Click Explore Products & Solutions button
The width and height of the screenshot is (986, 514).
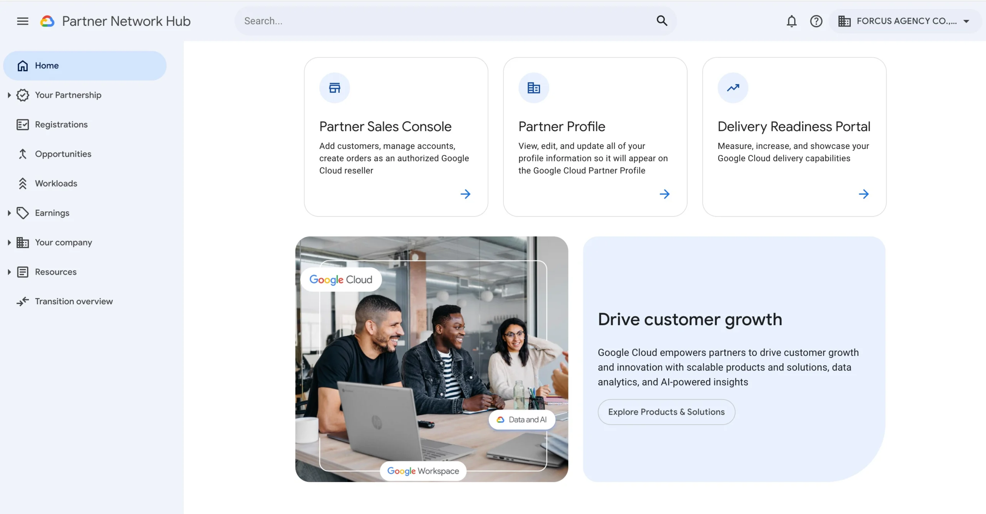[666, 412]
